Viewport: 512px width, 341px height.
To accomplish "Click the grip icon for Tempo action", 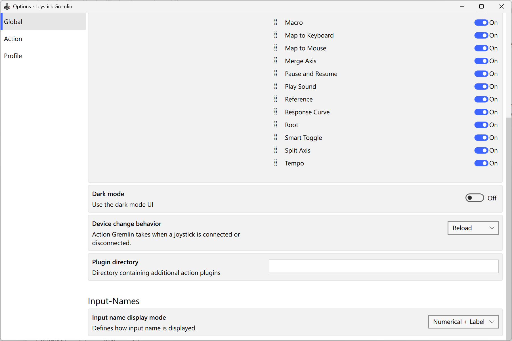I will tap(276, 163).
